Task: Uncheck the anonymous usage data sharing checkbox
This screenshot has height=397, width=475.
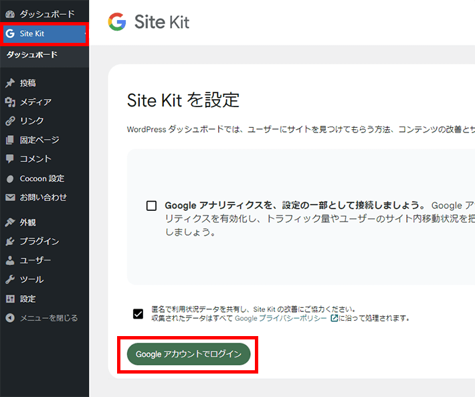Action: click(x=138, y=313)
